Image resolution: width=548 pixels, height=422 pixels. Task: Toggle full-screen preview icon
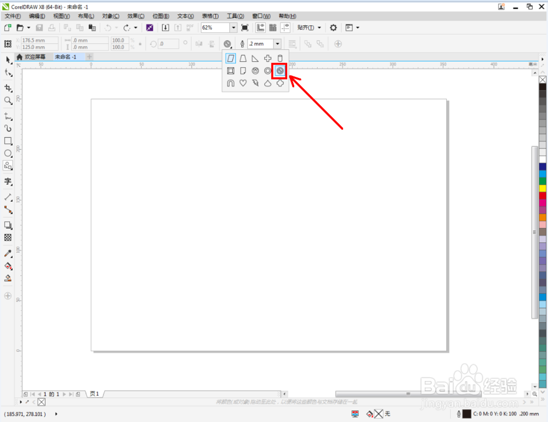[x=245, y=27]
